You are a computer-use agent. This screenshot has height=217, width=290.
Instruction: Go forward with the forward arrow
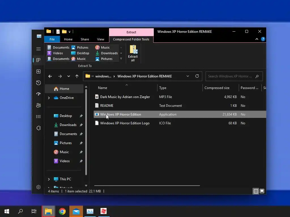click(x=60, y=76)
